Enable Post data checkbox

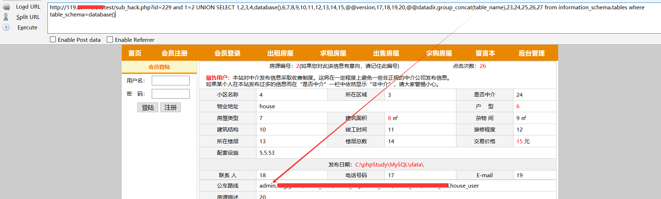click(x=53, y=40)
